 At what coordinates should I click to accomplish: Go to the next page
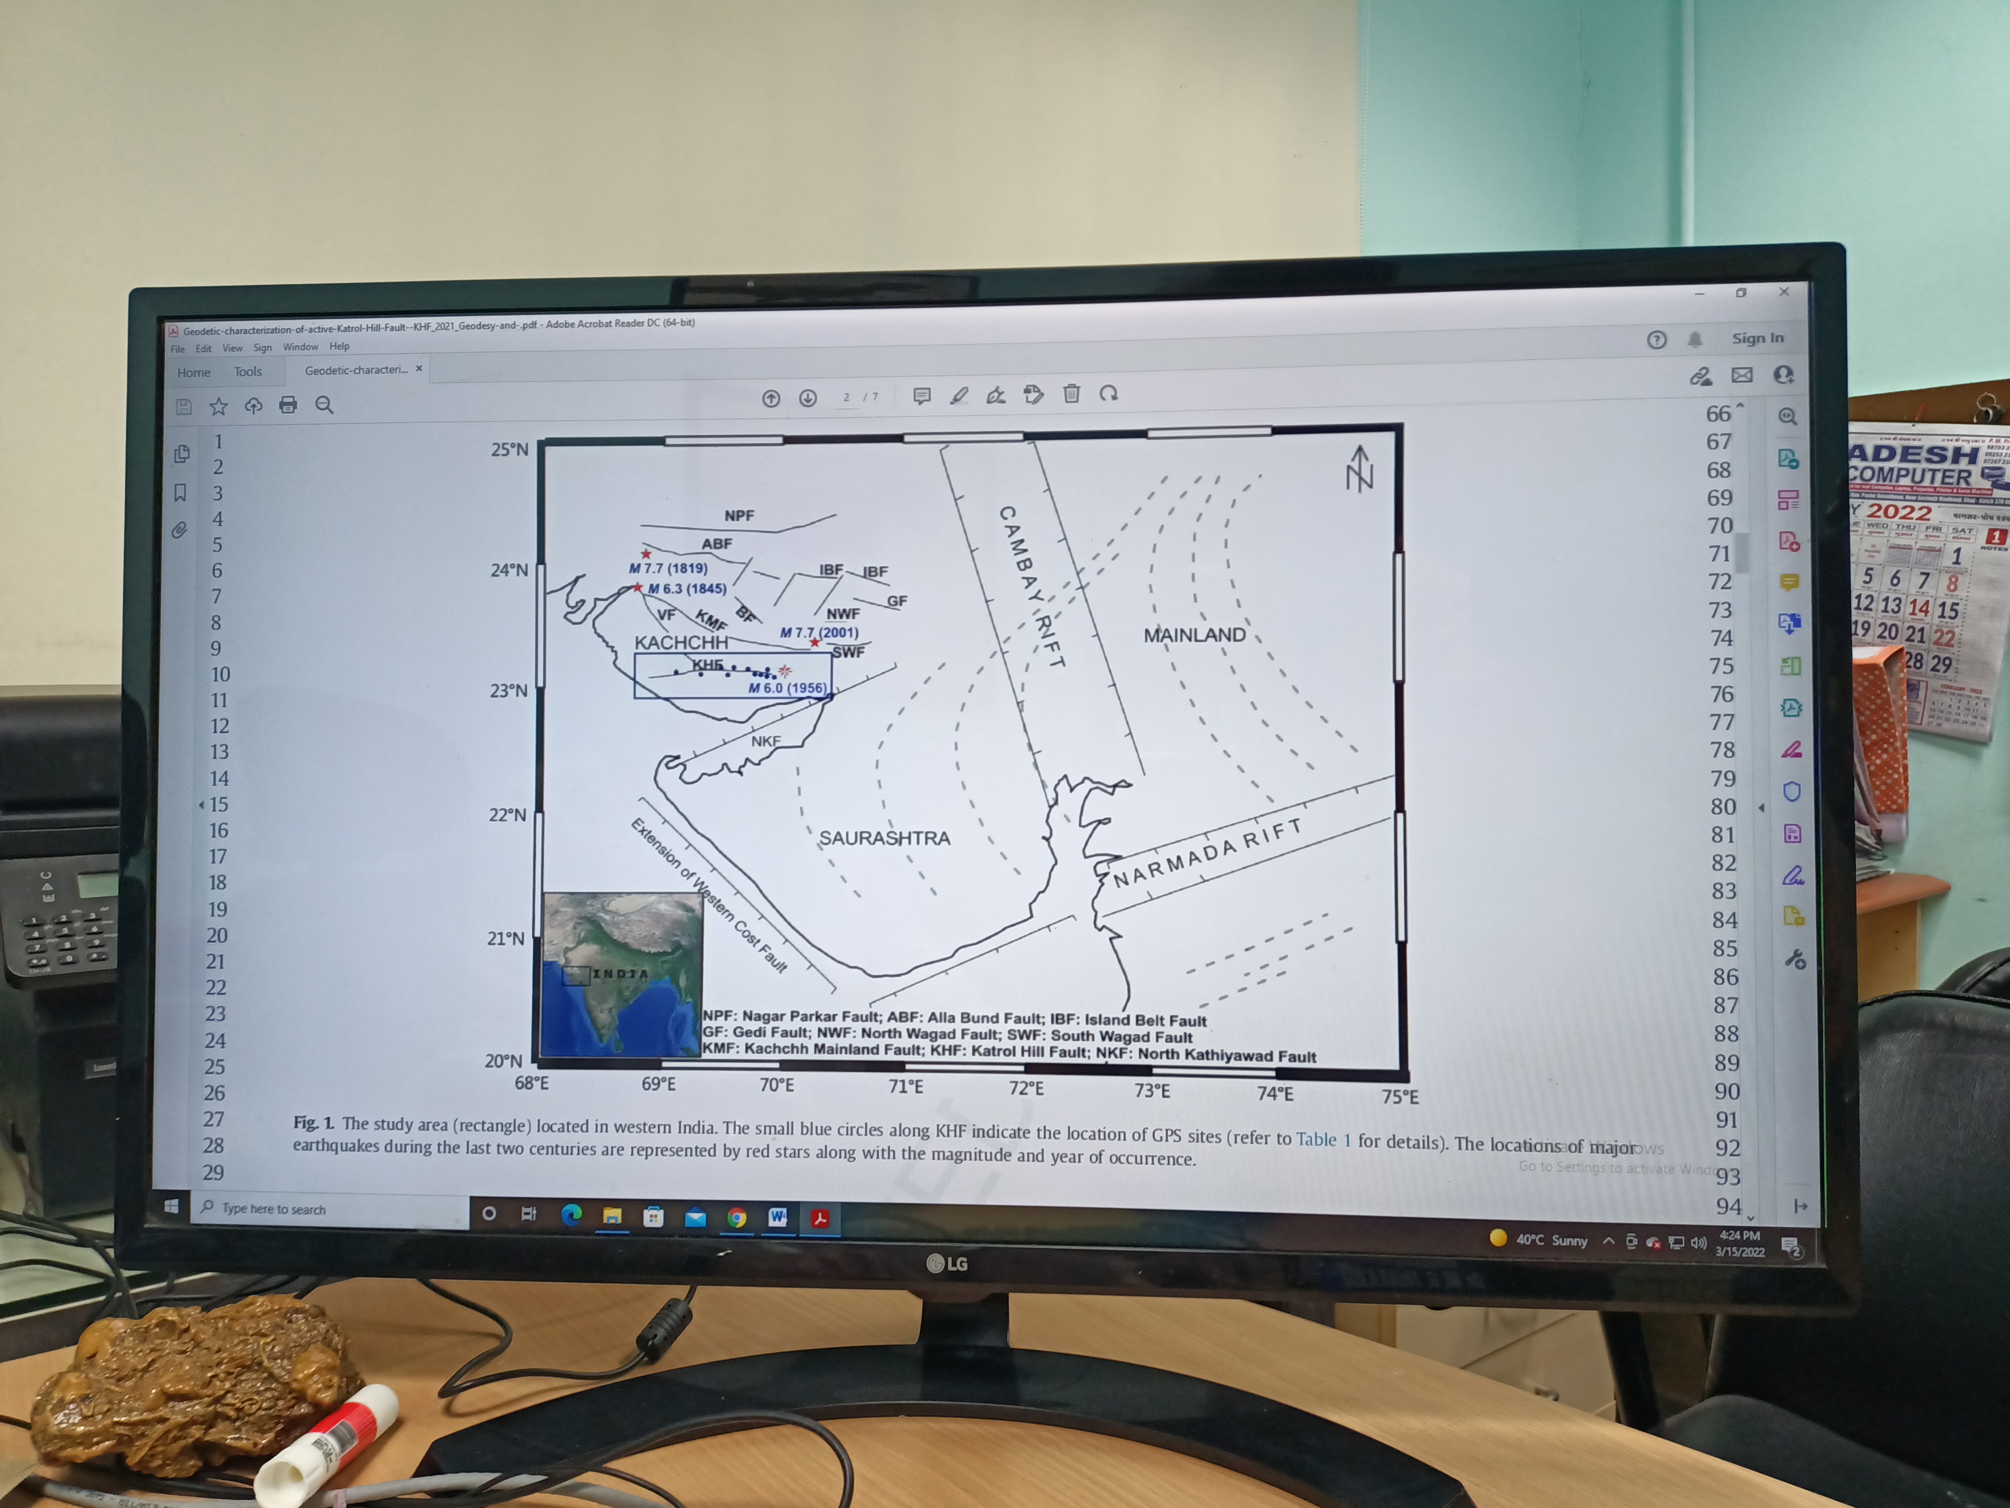[x=808, y=398]
